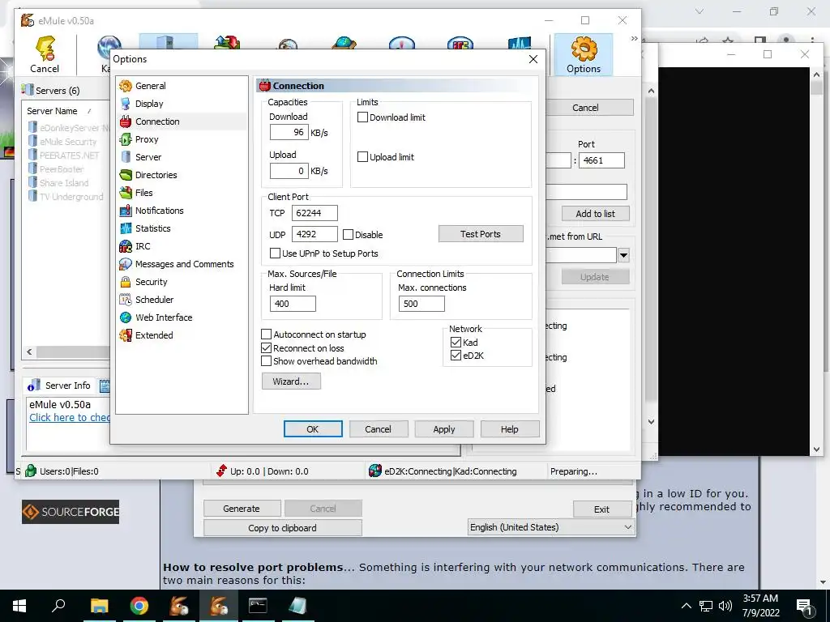Screen dimensions: 830x622
Task: Open Web Interface settings
Action: pyautogui.click(x=164, y=317)
